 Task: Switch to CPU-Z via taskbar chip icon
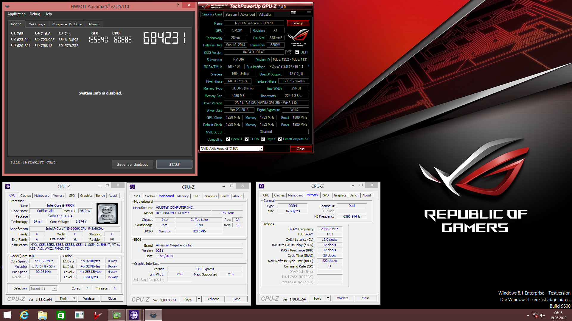point(134,315)
